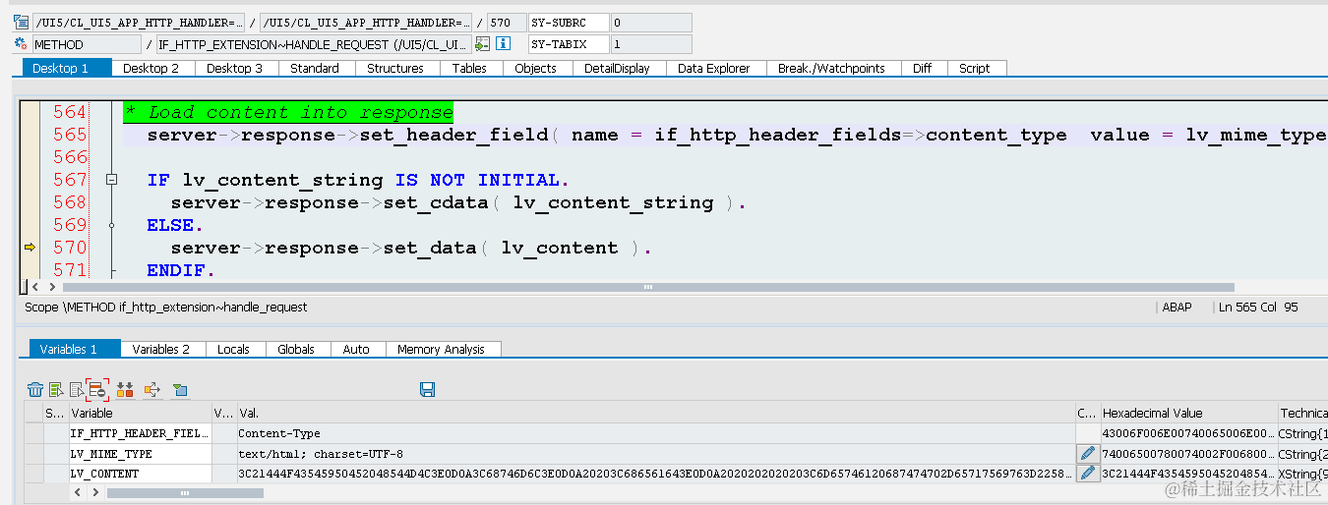The width and height of the screenshot is (1328, 505).
Task: Open the Structures tab
Action: click(x=395, y=68)
